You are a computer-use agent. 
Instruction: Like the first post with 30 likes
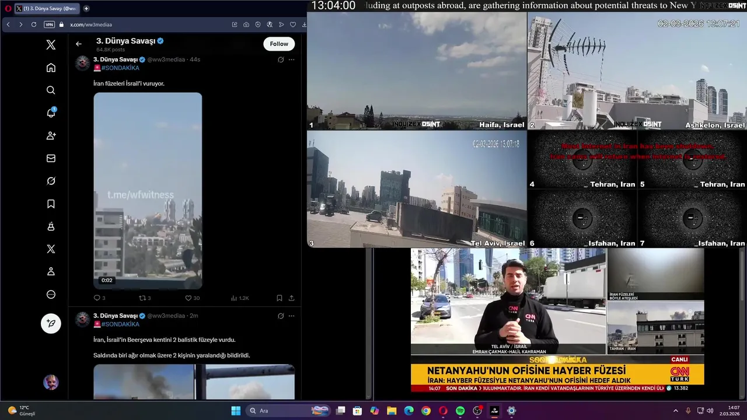(x=192, y=298)
